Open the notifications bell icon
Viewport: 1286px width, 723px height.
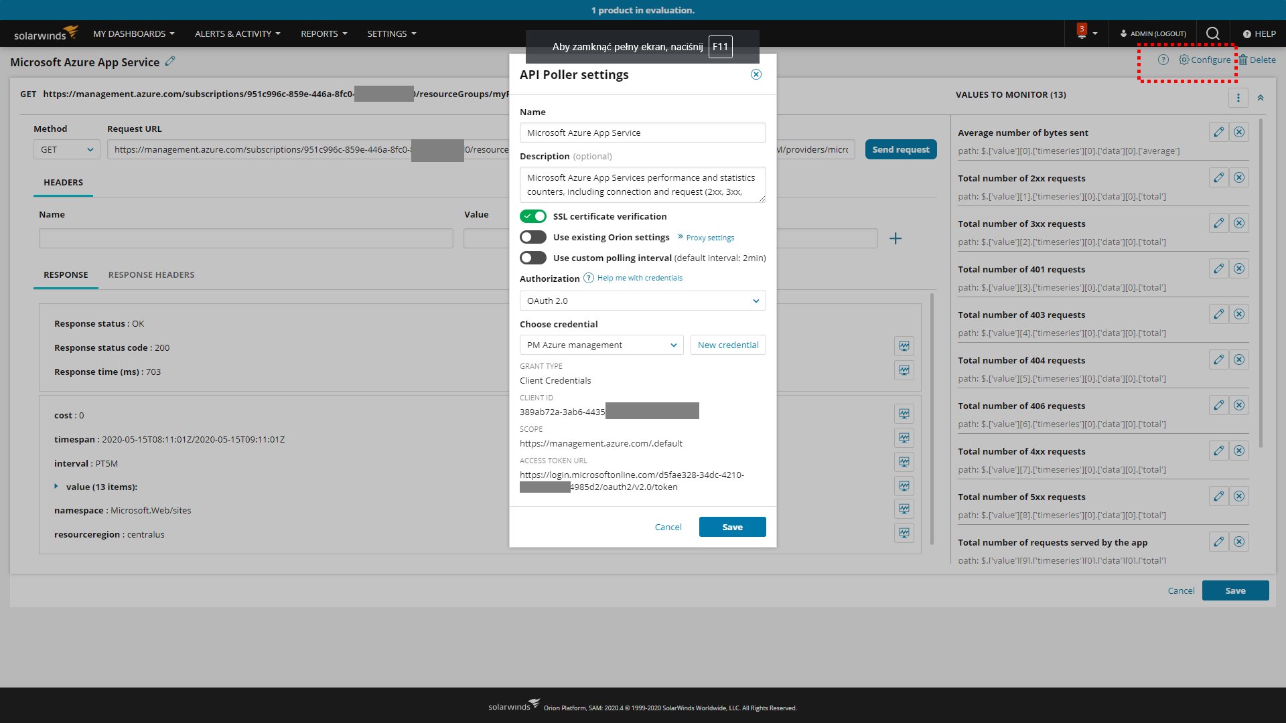coord(1082,33)
